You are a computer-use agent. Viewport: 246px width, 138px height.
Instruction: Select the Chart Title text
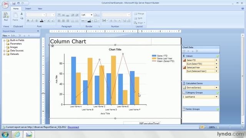coord(115,49)
